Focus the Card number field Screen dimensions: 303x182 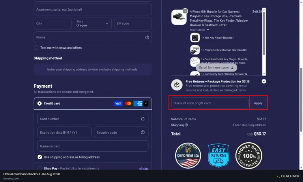93,119
